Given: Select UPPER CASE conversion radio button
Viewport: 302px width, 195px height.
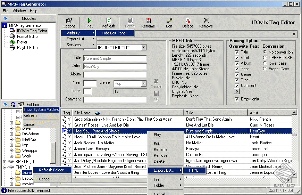Looking at the screenshot, I should (265, 58).
